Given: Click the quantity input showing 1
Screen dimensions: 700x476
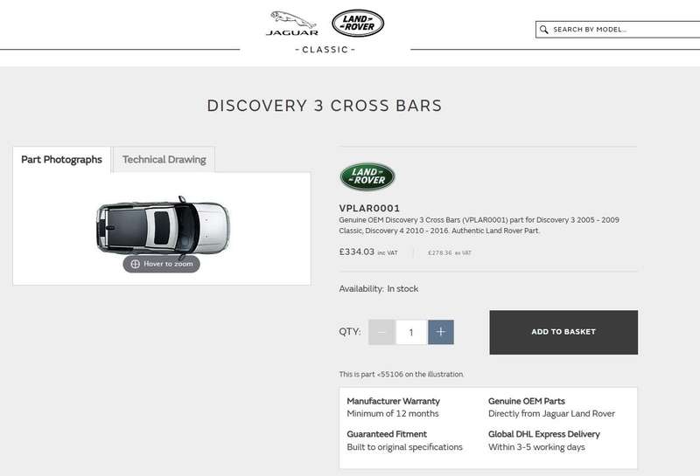Looking at the screenshot, I should 411,332.
